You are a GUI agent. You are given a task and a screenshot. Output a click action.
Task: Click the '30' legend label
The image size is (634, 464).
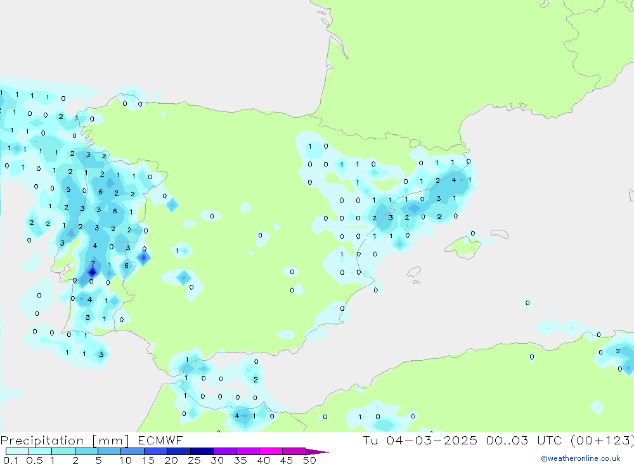[x=217, y=460]
